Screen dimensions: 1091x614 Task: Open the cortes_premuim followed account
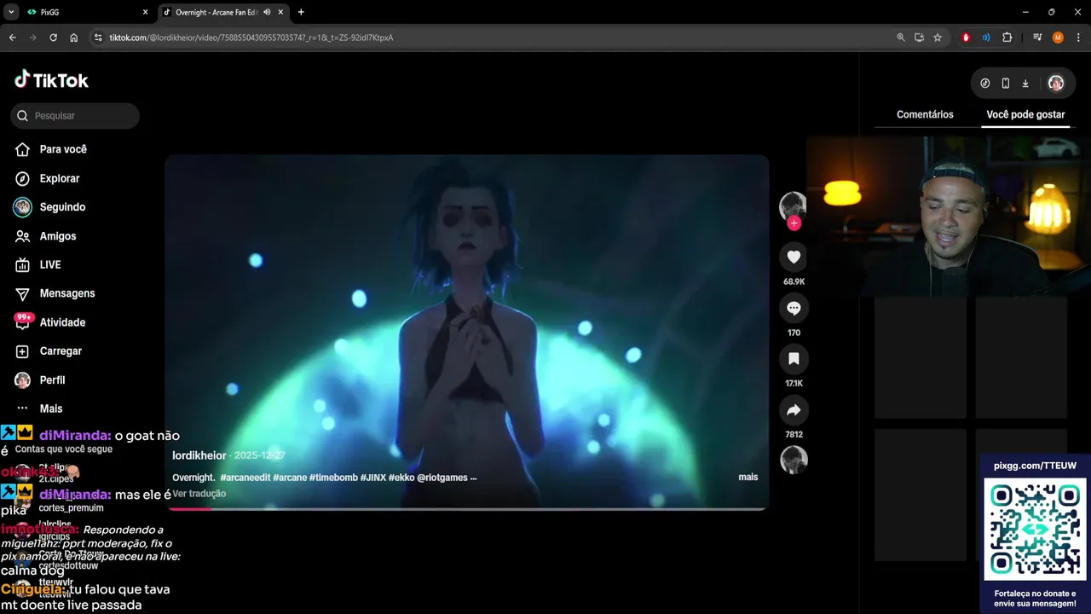(71, 507)
